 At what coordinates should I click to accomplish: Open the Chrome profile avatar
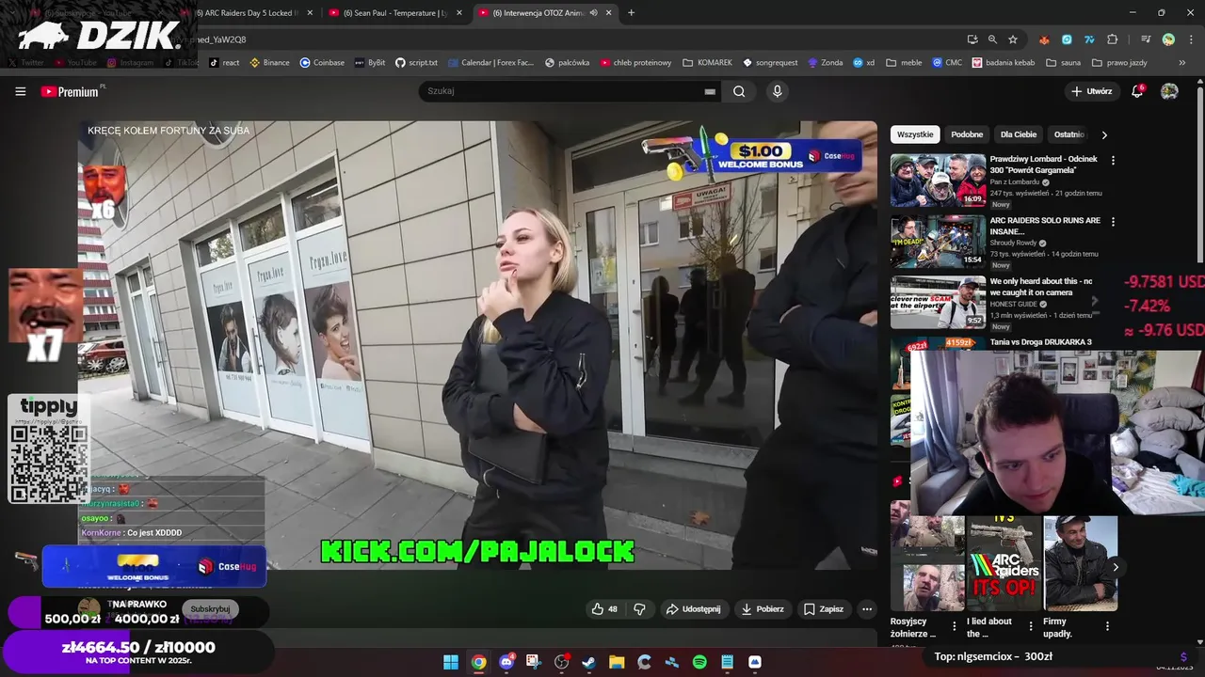(1168, 39)
